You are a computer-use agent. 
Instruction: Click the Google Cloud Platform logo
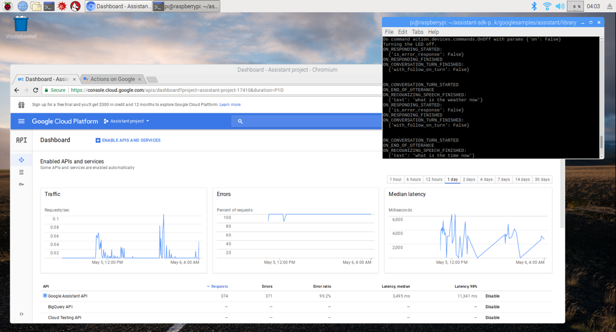click(x=65, y=121)
